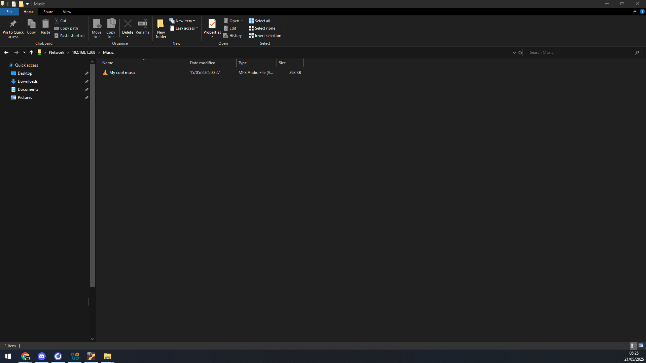Create a New folder from ribbon
Screen dimensions: 646x363
tap(161, 28)
